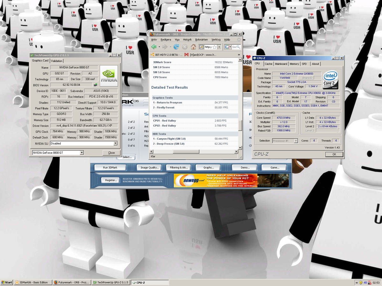This screenshot has width=382, height=286.
Task: Open the About tab in CPU-Z
Action: tap(315, 64)
